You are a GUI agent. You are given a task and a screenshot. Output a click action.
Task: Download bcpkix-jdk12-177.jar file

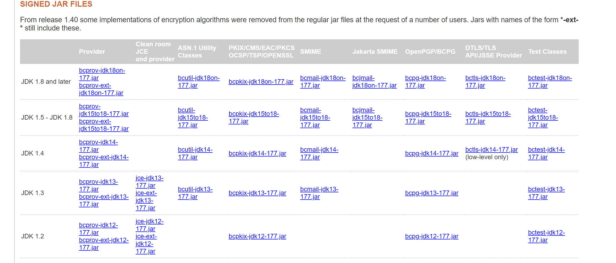click(257, 236)
